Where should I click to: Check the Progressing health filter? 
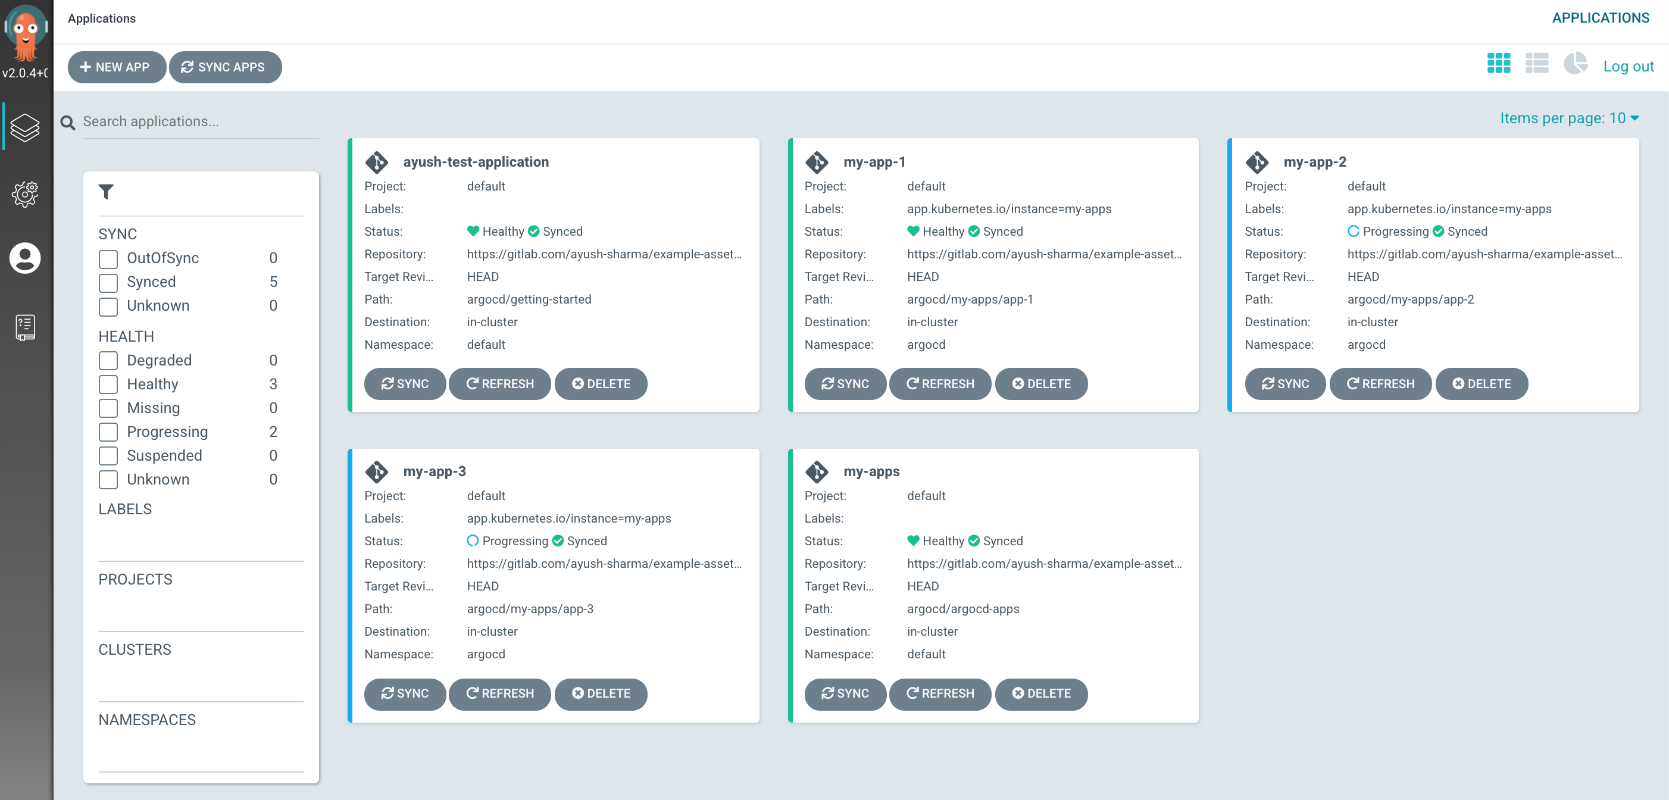108,432
